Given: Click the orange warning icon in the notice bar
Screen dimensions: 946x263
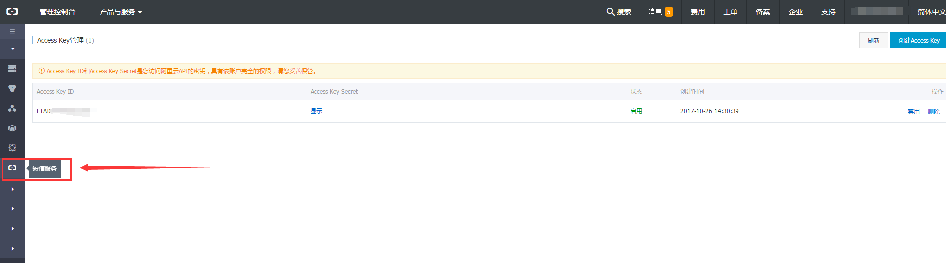Looking at the screenshot, I should click(42, 71).
